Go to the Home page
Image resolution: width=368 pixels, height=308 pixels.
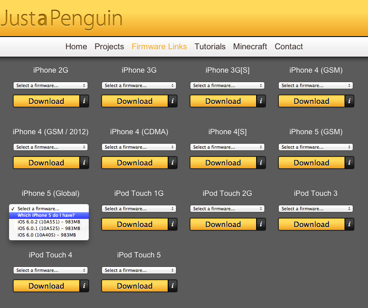tap(76, 47)
